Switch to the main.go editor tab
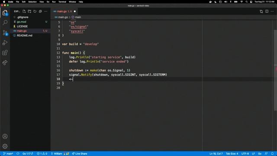 (64, 11)
